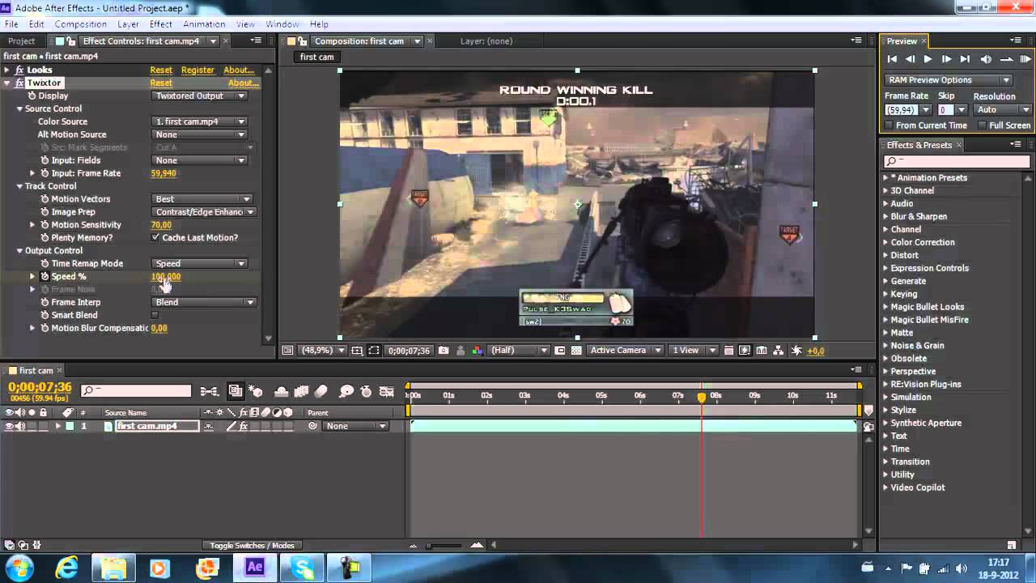Click Take Snapshot camera icon in viewer
This screenshot has height=583, width=1036.
[x=444, y=351]
